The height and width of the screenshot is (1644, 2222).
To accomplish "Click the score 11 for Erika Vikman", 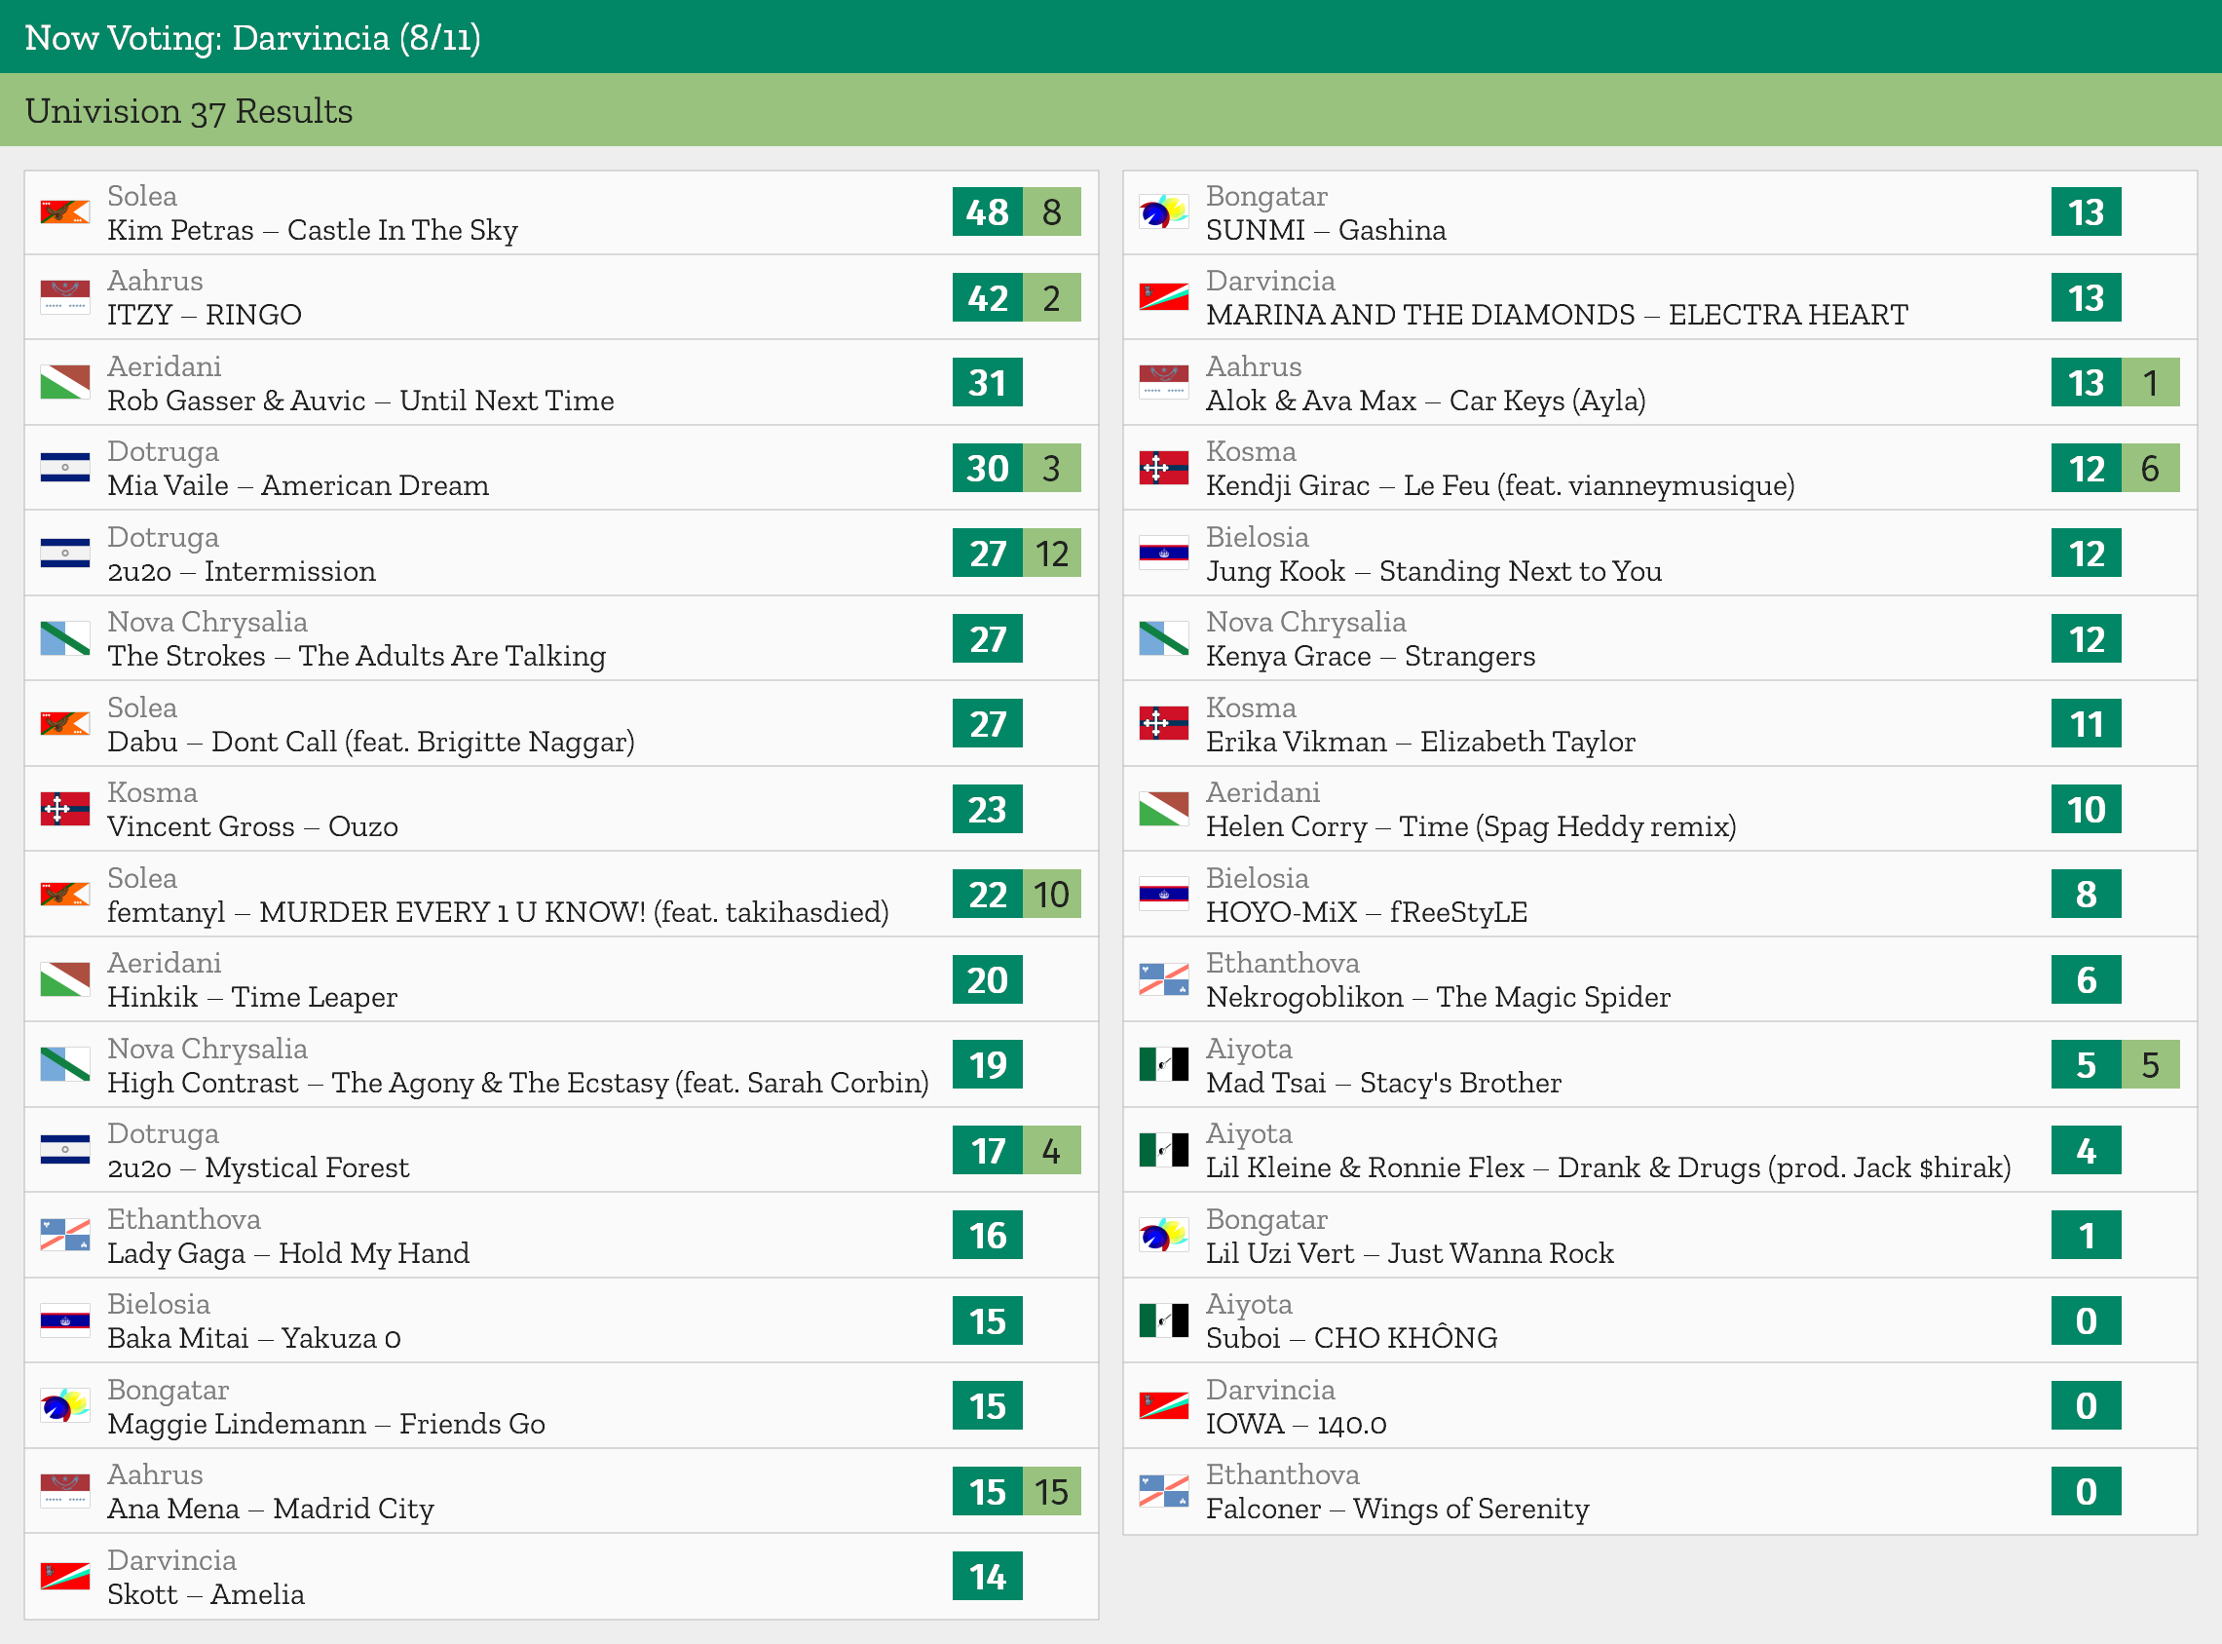I will coord(2086,723).
